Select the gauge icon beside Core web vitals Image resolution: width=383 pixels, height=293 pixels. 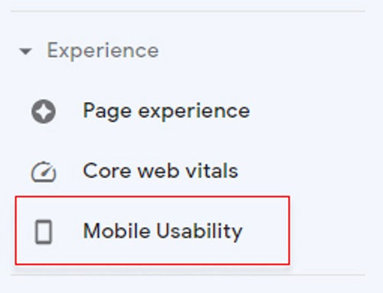44,172
